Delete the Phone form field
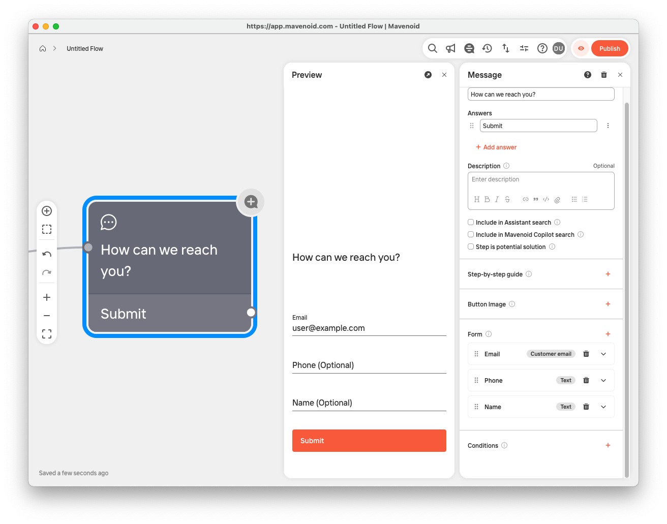 pyautogui.click(x=586, y=380)
